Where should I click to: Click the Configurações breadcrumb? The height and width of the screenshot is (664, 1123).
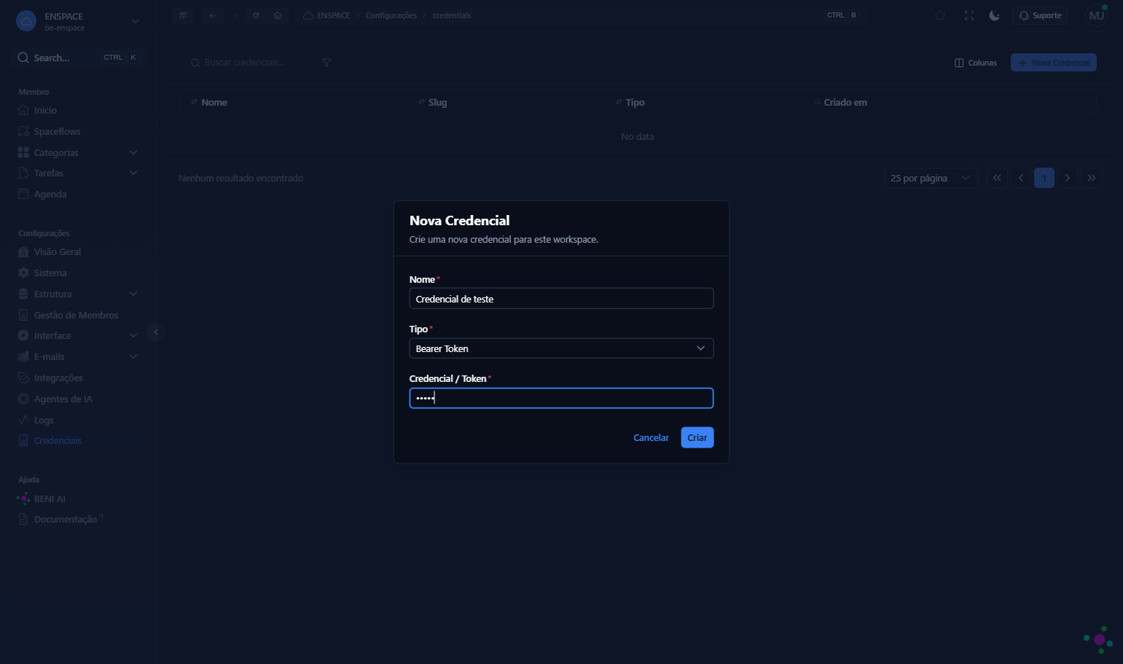point(391,15)
